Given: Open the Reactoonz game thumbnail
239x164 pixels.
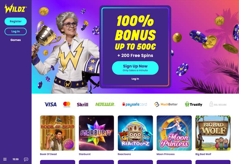Looking at the screenshot, I should pos(135,133).
